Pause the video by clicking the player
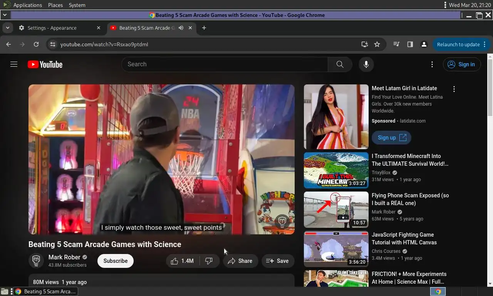493x296 pixels. tap(161, 159)
